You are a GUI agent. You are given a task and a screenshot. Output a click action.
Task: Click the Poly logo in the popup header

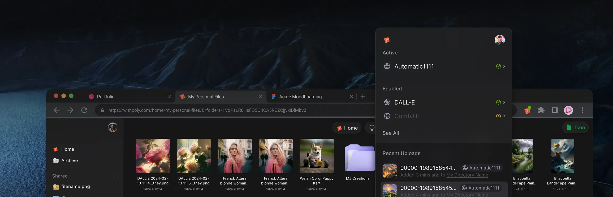387,40
